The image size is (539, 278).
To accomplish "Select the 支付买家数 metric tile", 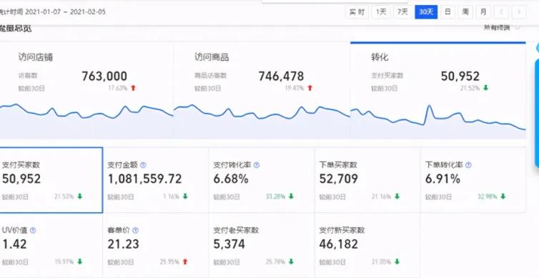I will tap(51, 180).
